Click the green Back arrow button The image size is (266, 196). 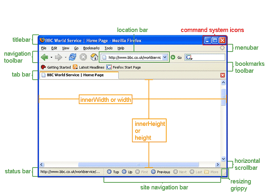pos(45,57)
